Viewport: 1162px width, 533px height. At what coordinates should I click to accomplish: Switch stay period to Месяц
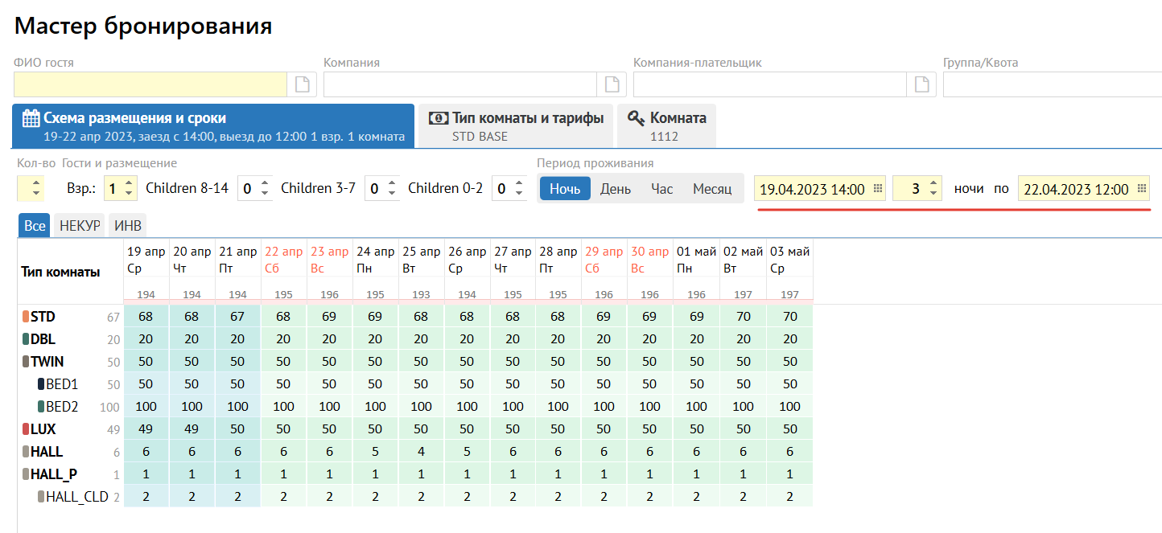(711, 189)
